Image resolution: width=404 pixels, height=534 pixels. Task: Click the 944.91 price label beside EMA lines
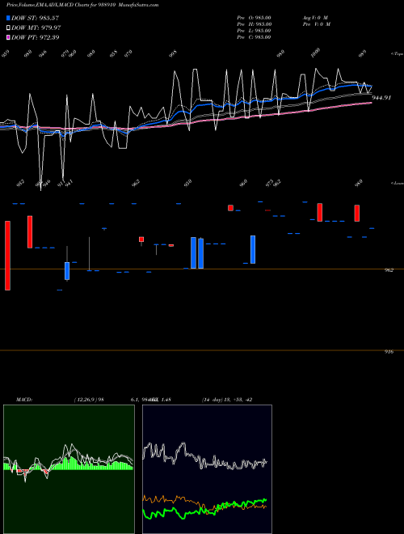coord(381,98)
